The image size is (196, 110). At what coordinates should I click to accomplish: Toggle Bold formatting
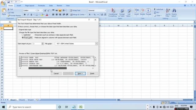click(x=24, y=15)
